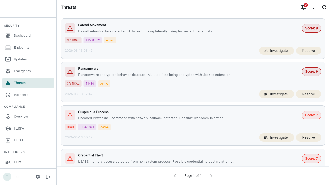This screenshot has width=332, height=185.
Task: Select the Endpoints icon in the sidebar
Action: click(8, 47)
